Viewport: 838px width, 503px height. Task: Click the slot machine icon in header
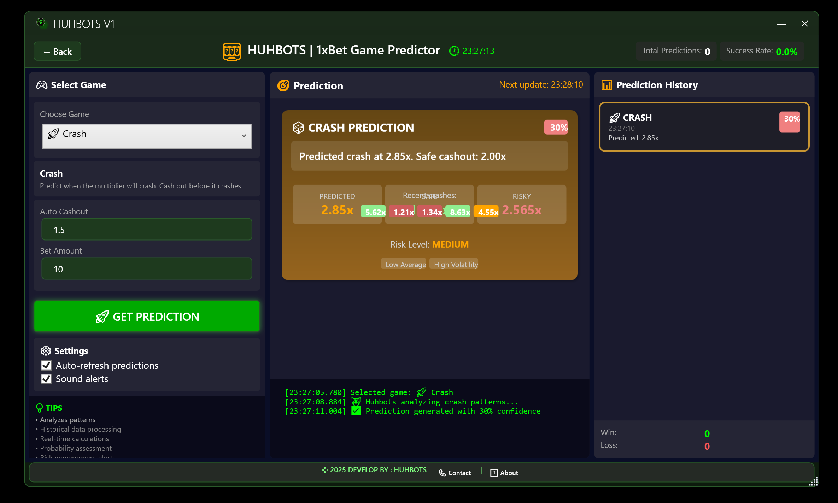pos(232,52)
